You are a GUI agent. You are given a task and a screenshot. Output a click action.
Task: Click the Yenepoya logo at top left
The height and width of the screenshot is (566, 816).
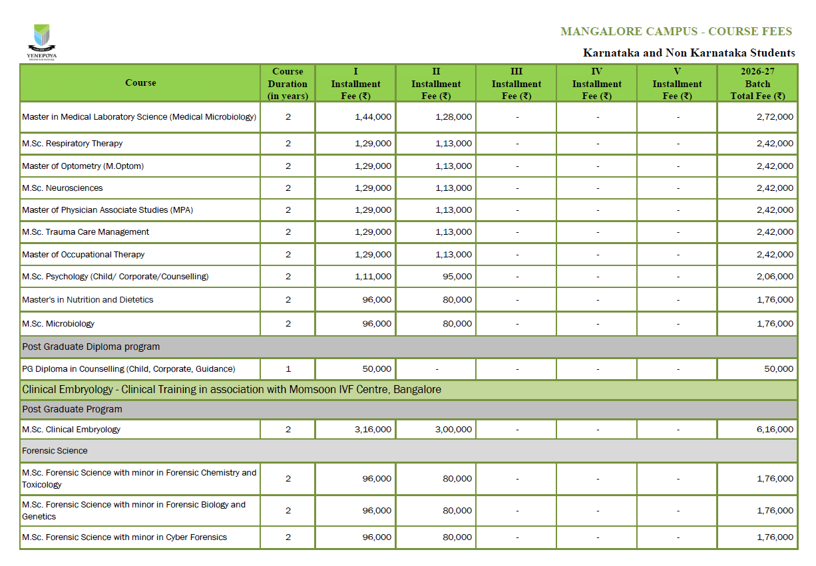tap(41, 42)
